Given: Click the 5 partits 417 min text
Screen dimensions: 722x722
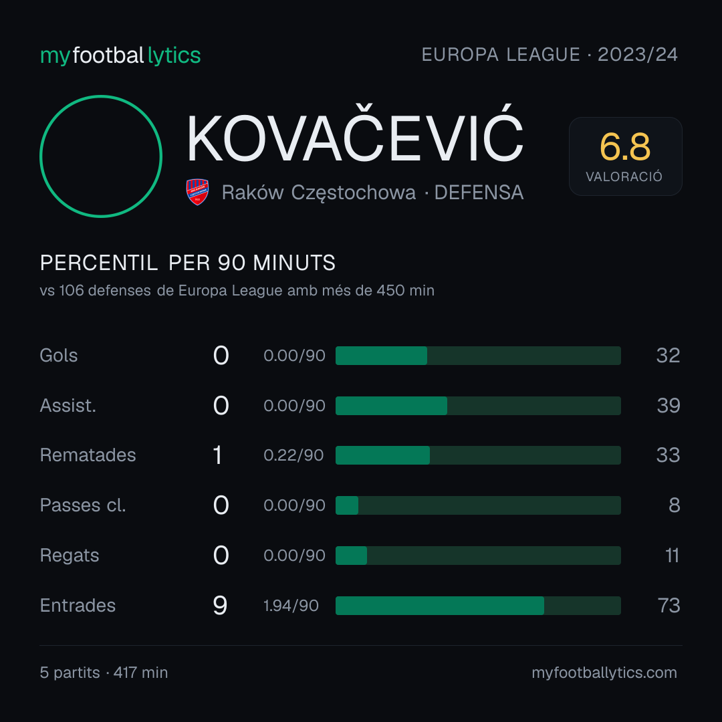Looking at the screenshot, I should point(104,673).
